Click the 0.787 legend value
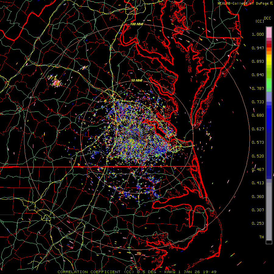Screen dimensions: 274x274 click(x=258, y=88)
